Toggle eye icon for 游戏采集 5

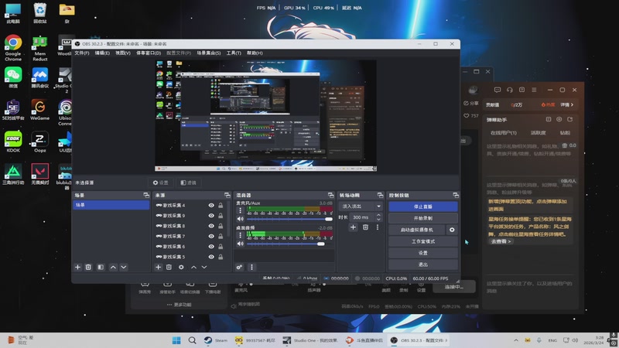(211, 257)
